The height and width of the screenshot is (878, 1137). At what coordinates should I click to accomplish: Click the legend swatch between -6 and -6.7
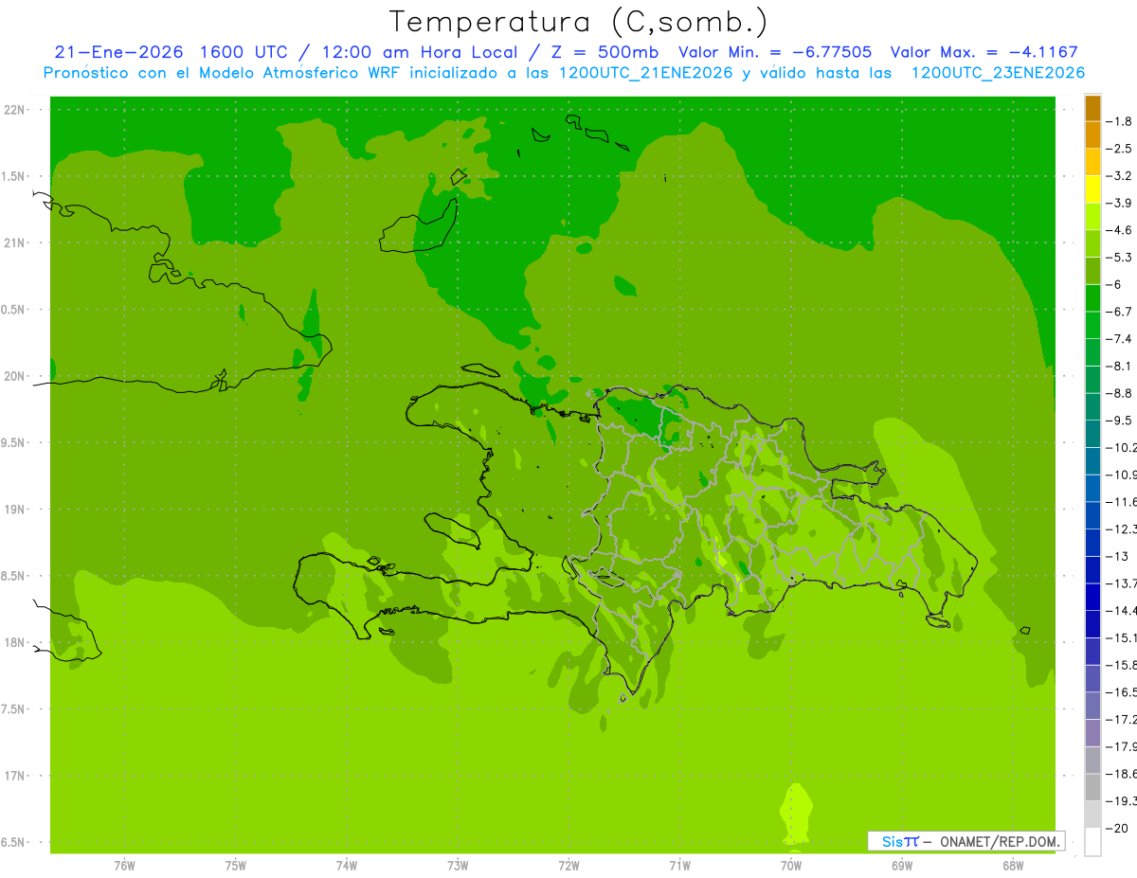[x=1092, y=298]
